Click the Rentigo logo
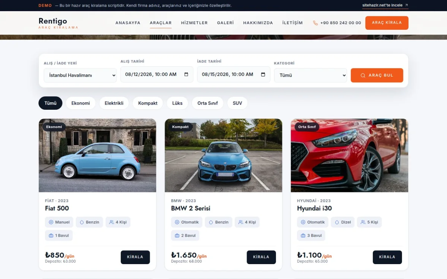Screen dimensions: 447x279 pos(58,23)
